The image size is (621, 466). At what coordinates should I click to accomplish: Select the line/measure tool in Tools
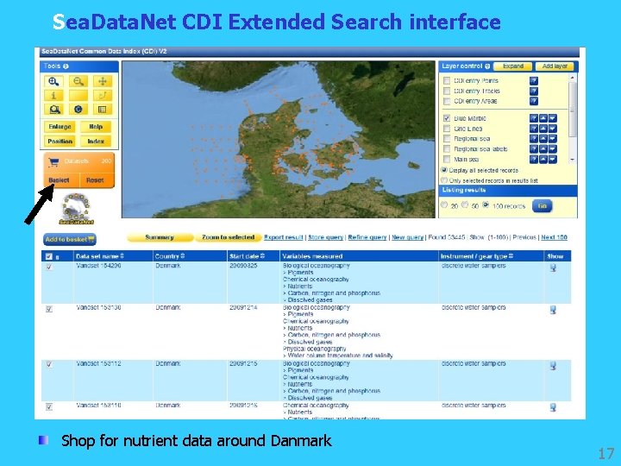click(x=103, y=96)
